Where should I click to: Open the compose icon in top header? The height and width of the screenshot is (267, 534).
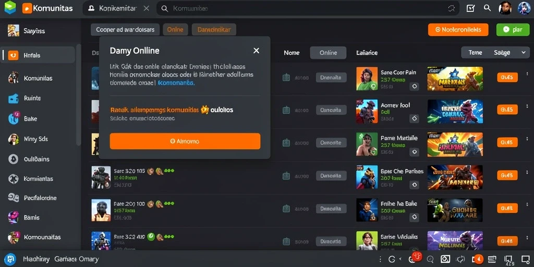(470, 8)
